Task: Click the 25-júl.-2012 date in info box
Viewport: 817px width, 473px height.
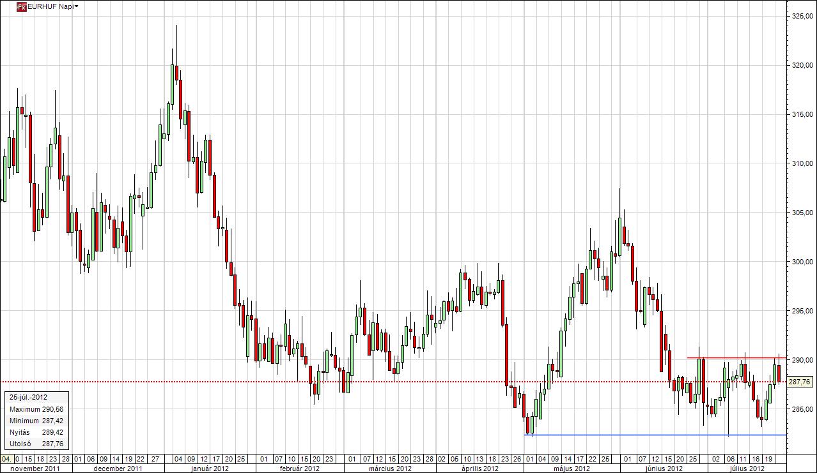Action: [x=28, y=397]
